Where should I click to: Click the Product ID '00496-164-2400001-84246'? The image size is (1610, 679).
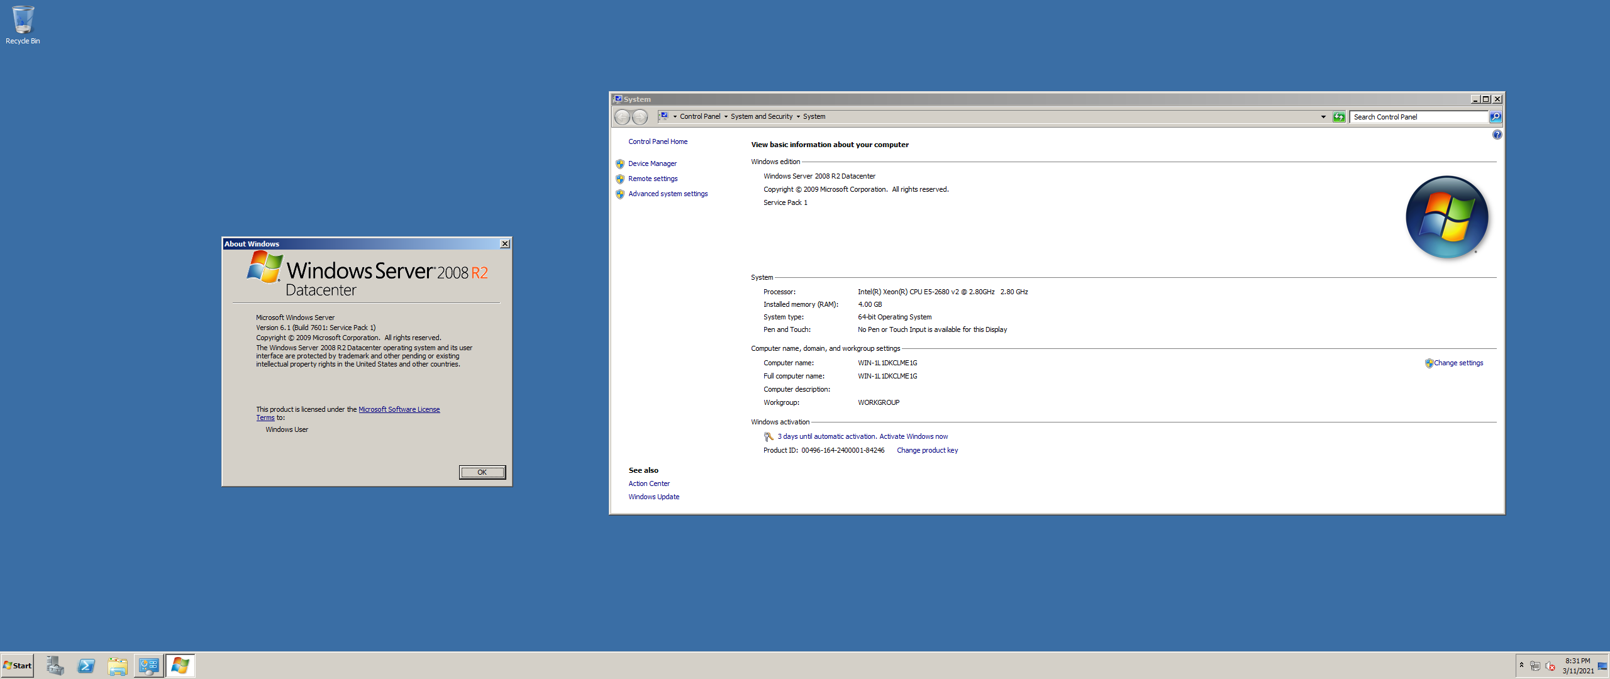(x=843, y=451)
